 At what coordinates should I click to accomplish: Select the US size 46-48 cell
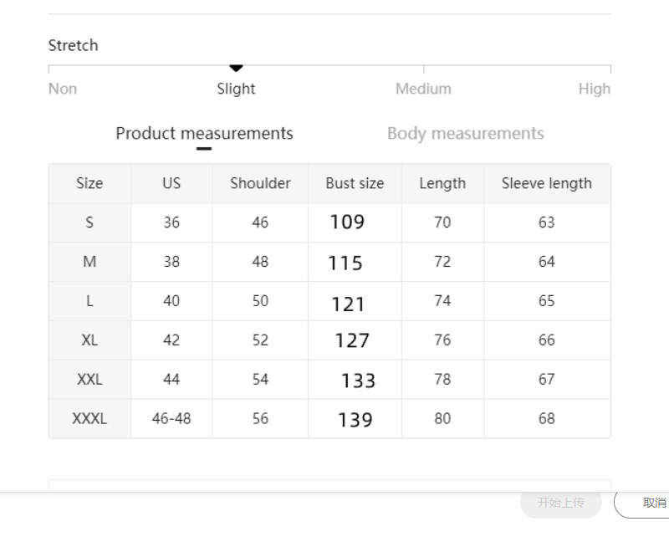[x=171, y=419]
